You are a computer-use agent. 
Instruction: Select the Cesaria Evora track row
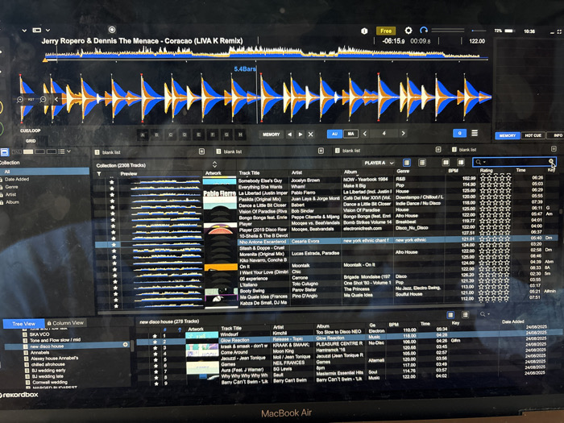point(326,241)
